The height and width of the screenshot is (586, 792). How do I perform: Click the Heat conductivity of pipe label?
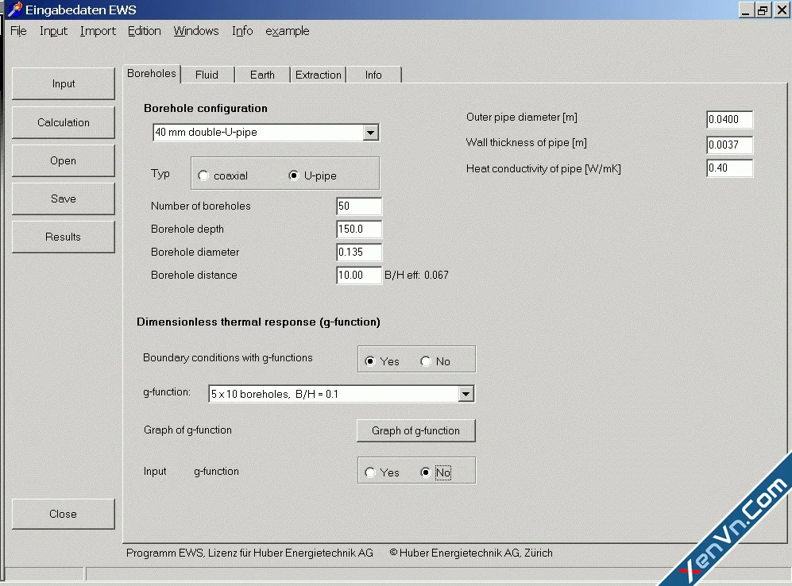[543, 168]
